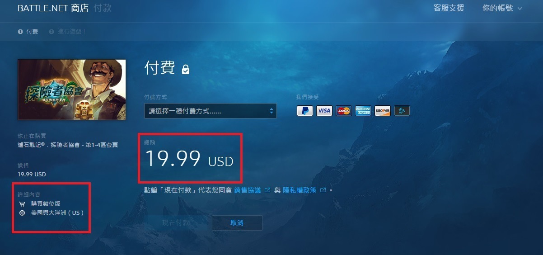
Task: Click the Discover card icon
Action: [x=383, y=111]
